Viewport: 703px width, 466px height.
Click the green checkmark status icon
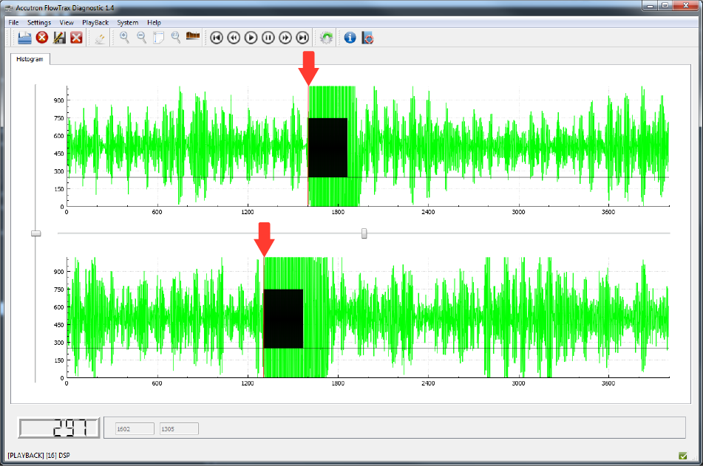(x=682, y=455)
